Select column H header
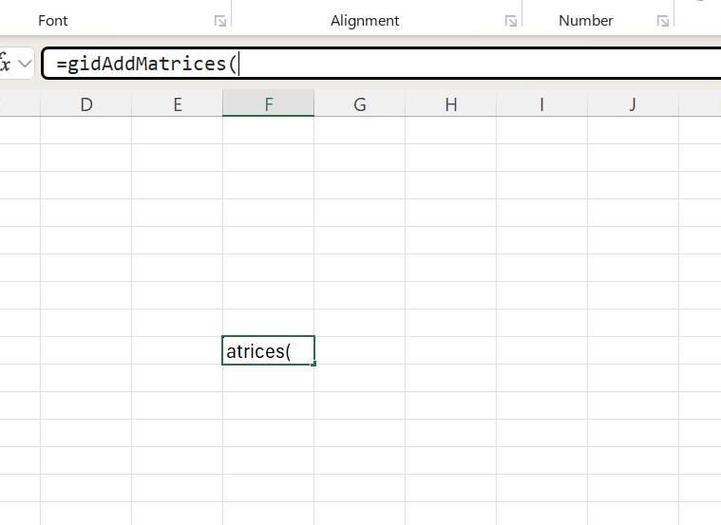Screen dimensions: 721x525 pyautogui.click(x=451, y=104)
